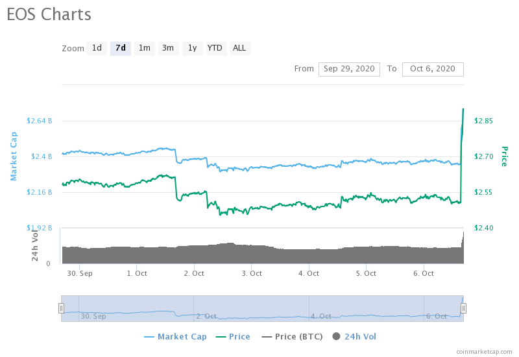Toggle 24h Vol series in legend
The height and width of the screenshot is (357, 519).
click(354, 337)
